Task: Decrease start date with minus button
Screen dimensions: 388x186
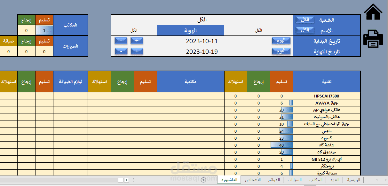Action: point(121,41)
